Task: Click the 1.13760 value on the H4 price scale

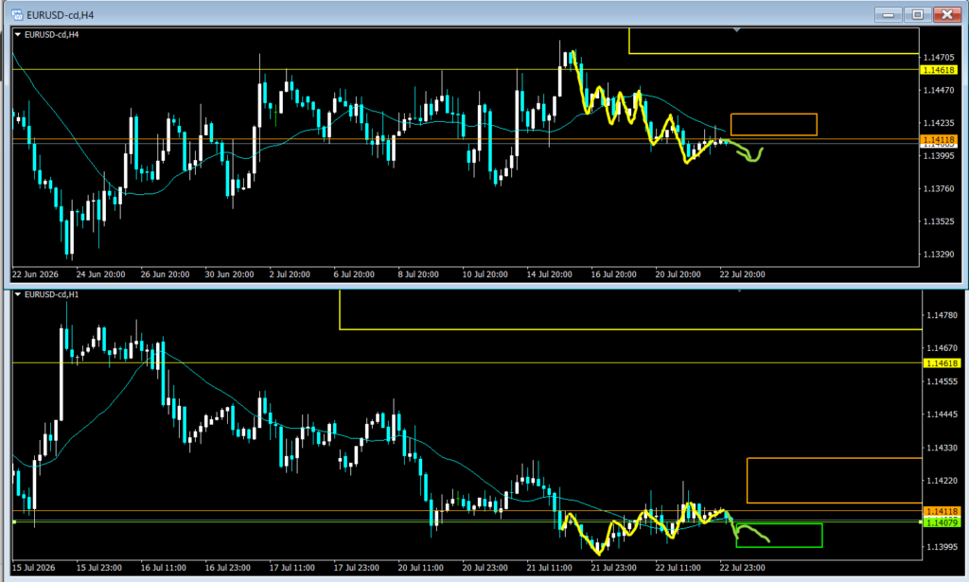Action: 939,188
